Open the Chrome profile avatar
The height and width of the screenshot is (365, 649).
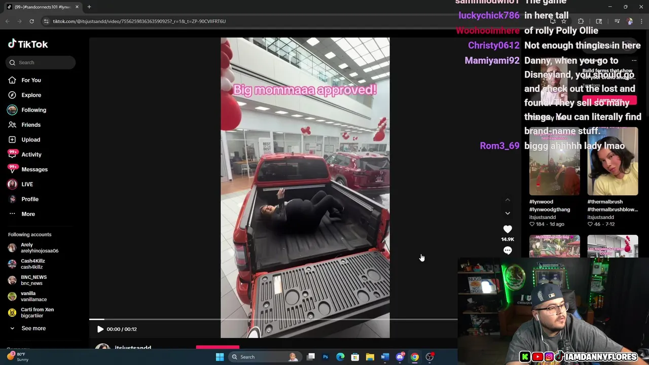pos(630,21)
